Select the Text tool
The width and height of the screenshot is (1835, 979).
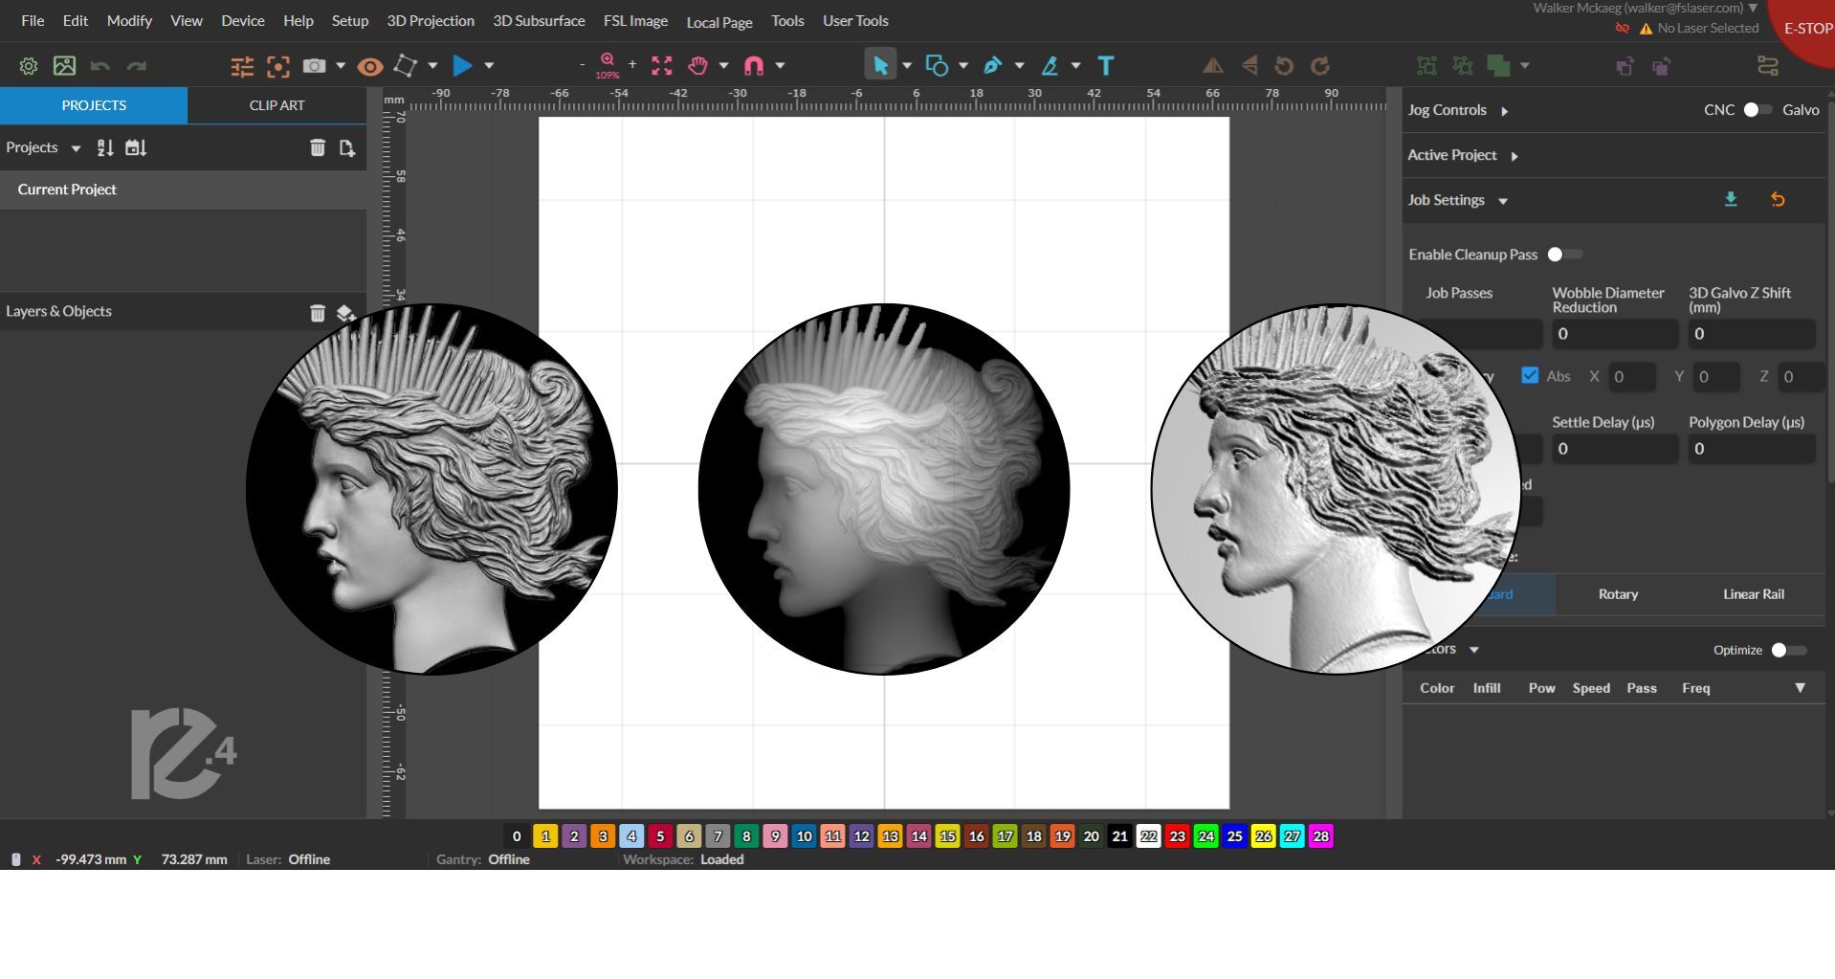tap(1106, 65)
